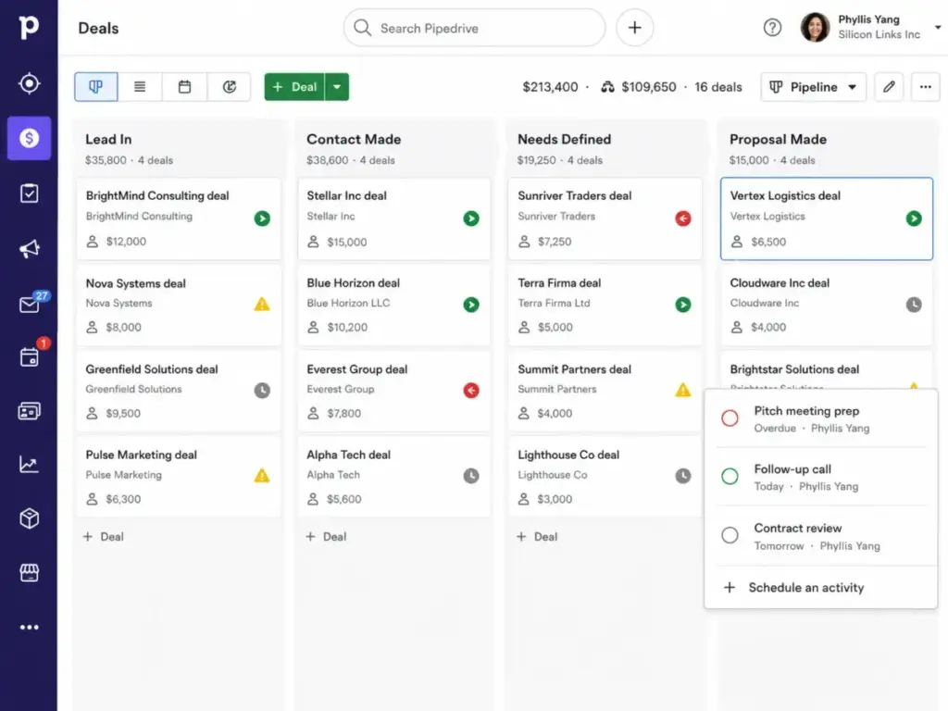
Task: Open Products box icon in sidebar
Action: 29,518
